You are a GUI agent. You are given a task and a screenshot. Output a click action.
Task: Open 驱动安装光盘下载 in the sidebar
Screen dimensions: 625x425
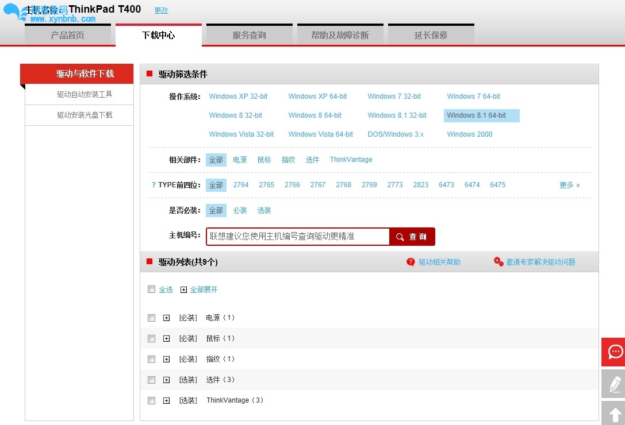(x=79, y=115)
